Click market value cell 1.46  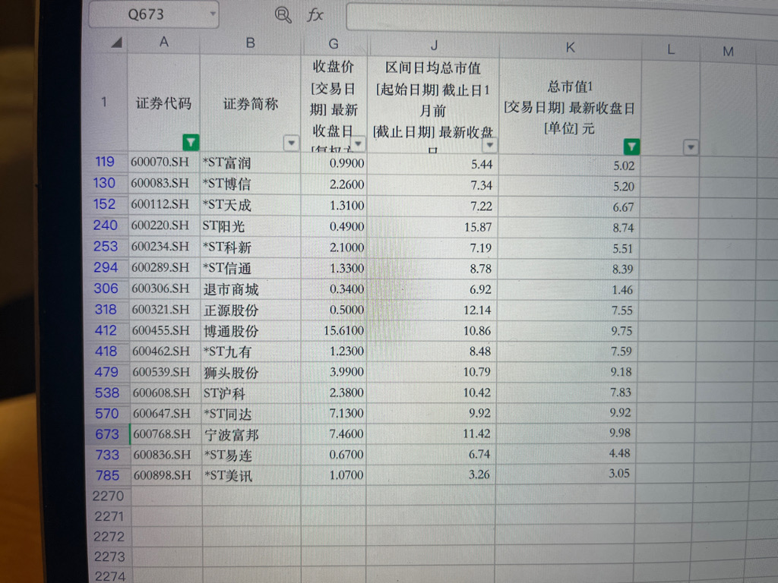coord(568,289)
